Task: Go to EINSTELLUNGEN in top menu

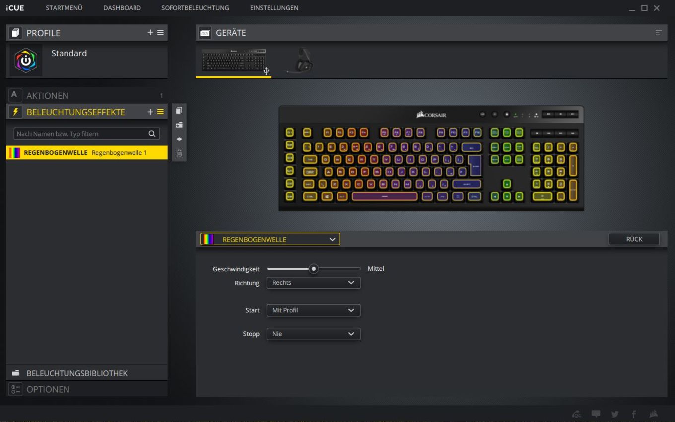Action: (x=274, y=8)
